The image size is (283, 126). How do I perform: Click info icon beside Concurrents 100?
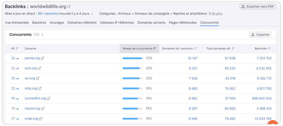coord(42,35)
